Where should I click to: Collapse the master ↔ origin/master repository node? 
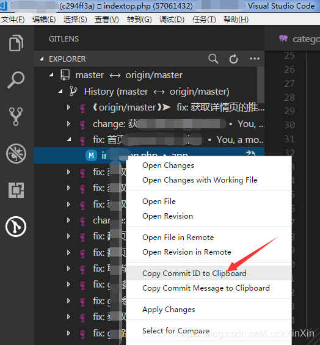point(51,75)
